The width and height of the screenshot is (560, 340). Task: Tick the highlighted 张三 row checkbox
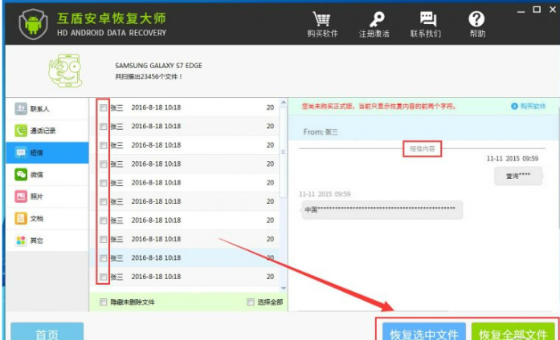click(103, 258)
